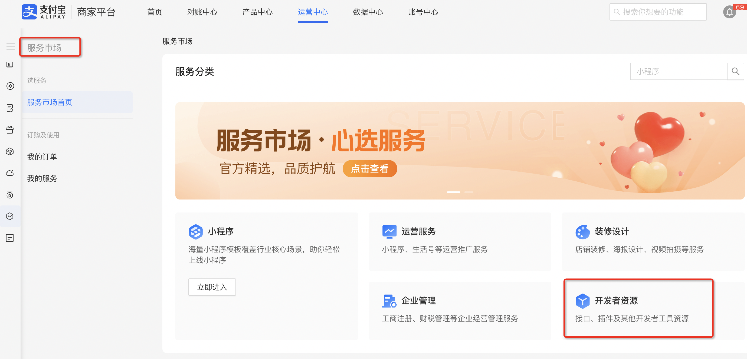747x359 pixels.
Task: Click 店铺装修、海报设计、视频拍摄等服务 description
Action: click(639, 250)
